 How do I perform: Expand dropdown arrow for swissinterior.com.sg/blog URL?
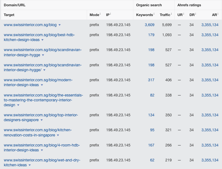[x=60, y=25]
